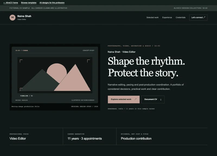Screen dimensions: 217x156
Task: Click 'Production contribution' stat
Action: [x=136, y=138]
